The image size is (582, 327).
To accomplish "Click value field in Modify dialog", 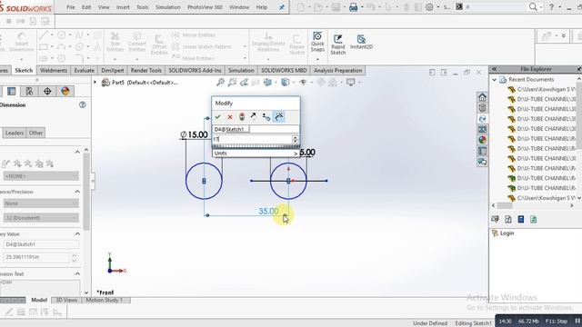I will (x=253, y=139).
